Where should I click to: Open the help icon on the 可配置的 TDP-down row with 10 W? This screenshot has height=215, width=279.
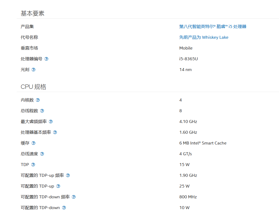64,207
